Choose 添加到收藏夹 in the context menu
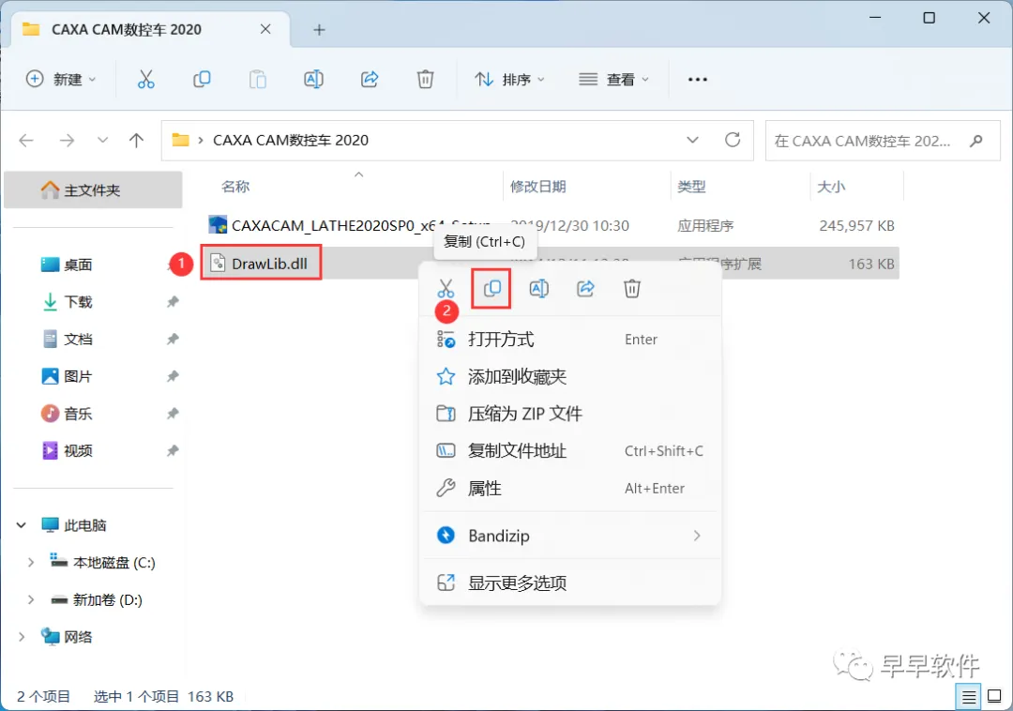Viewport: 1013px width, 711px height. (570, 376)
